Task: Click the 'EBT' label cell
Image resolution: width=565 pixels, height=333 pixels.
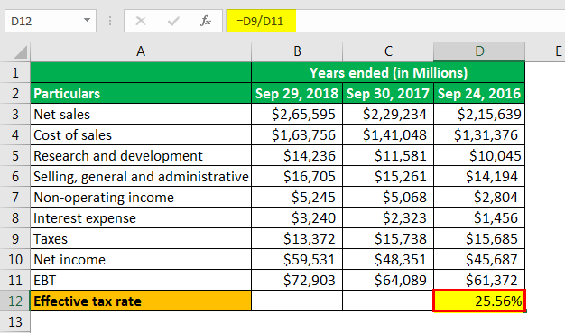Action: 141,280
